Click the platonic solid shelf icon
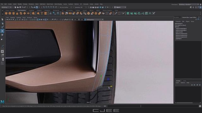The height and width of the screenshot is (113, 202). coord(33,13)
